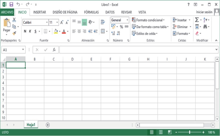220x136 pixels.
Task: Increase the indent
Action: click(x=95, y=31)
